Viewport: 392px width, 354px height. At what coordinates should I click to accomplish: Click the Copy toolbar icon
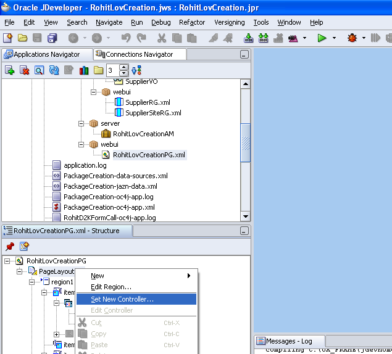(177, 38)
